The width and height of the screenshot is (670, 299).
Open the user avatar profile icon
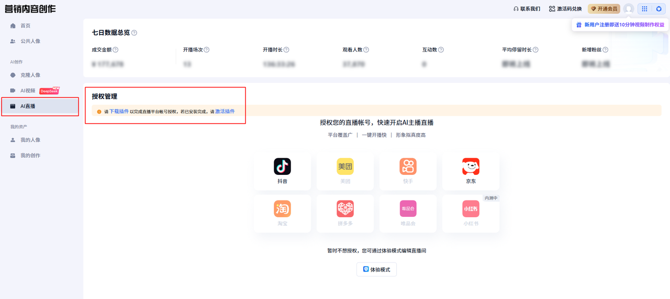coord(629,9)
